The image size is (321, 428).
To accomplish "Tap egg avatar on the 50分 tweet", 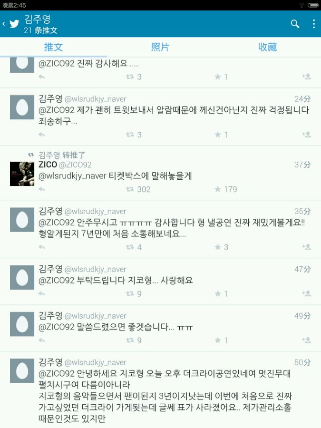I will (x=22, y=371).
